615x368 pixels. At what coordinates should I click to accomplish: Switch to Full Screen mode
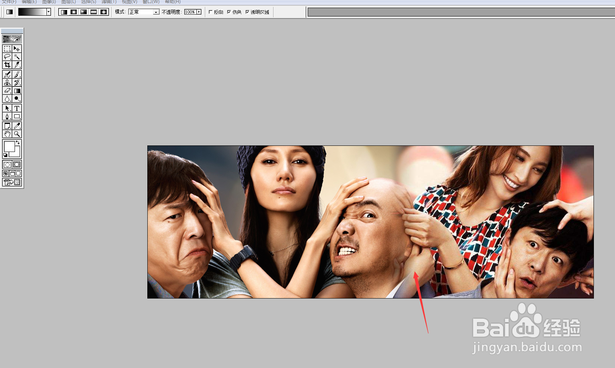point(18,173)
